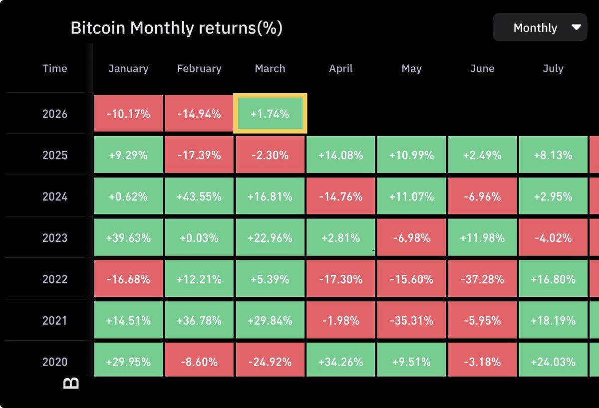This screenshot has height=408, width=599.
Task: Click the February 2025 -17.39% cell
Action: [199, 155]
